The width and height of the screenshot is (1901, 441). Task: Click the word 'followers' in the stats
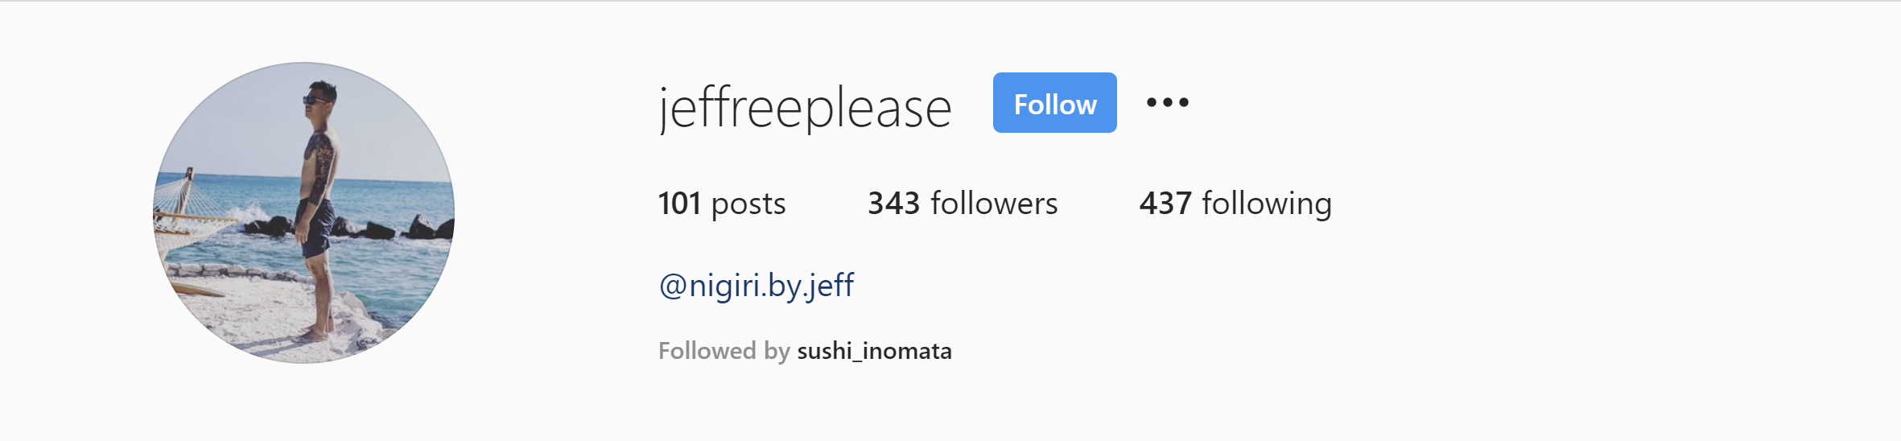click(x=994, y=204)
